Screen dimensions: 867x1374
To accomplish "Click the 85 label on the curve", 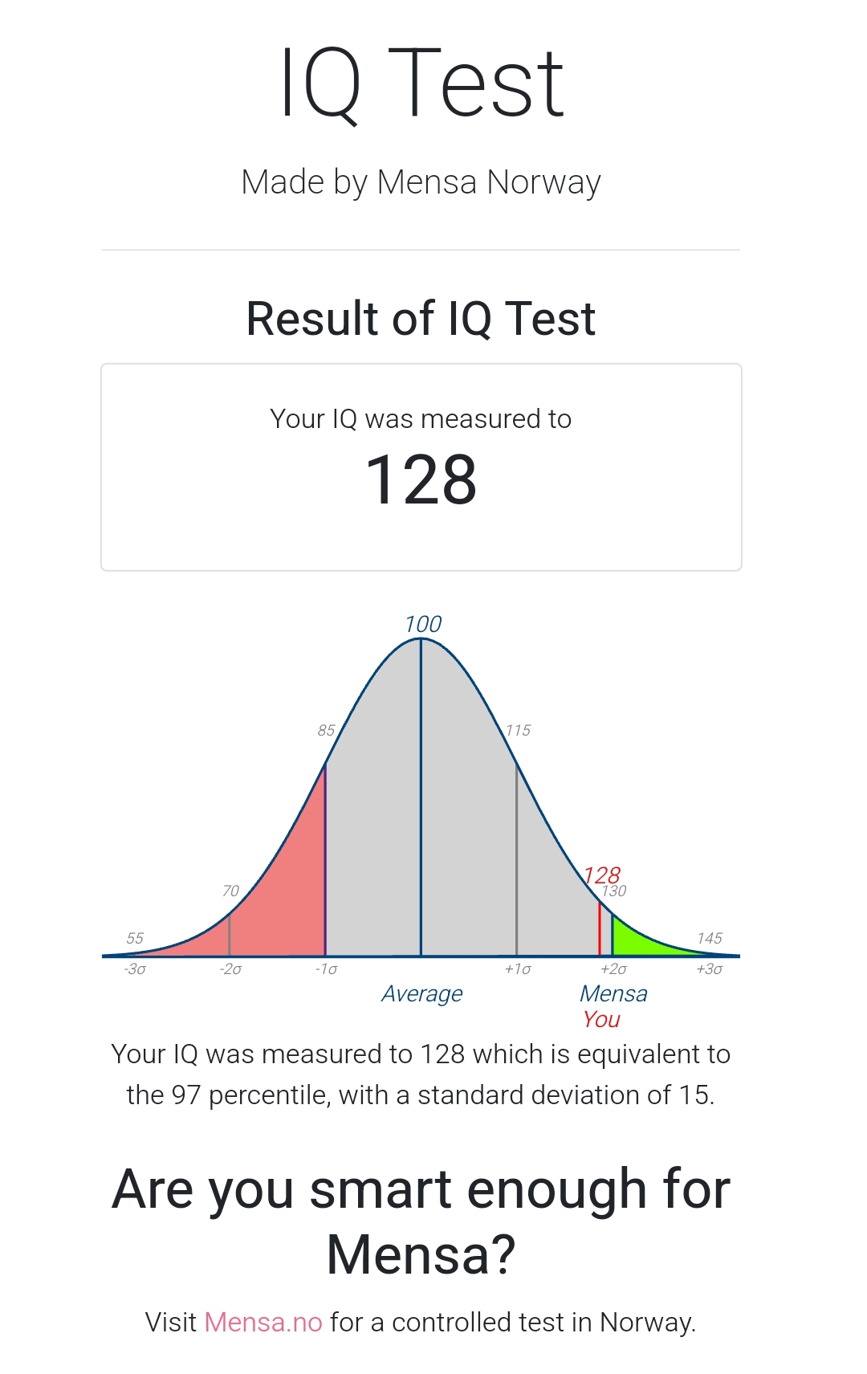I will click(326, 731).
